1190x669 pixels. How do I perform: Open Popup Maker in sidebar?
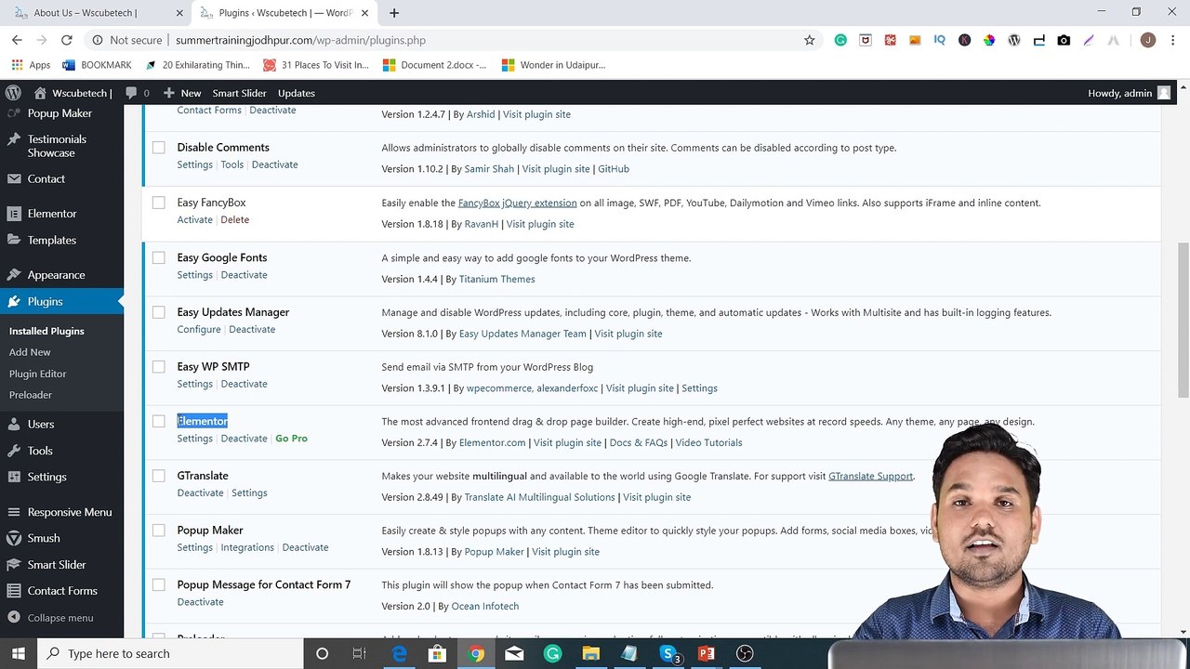59,113
